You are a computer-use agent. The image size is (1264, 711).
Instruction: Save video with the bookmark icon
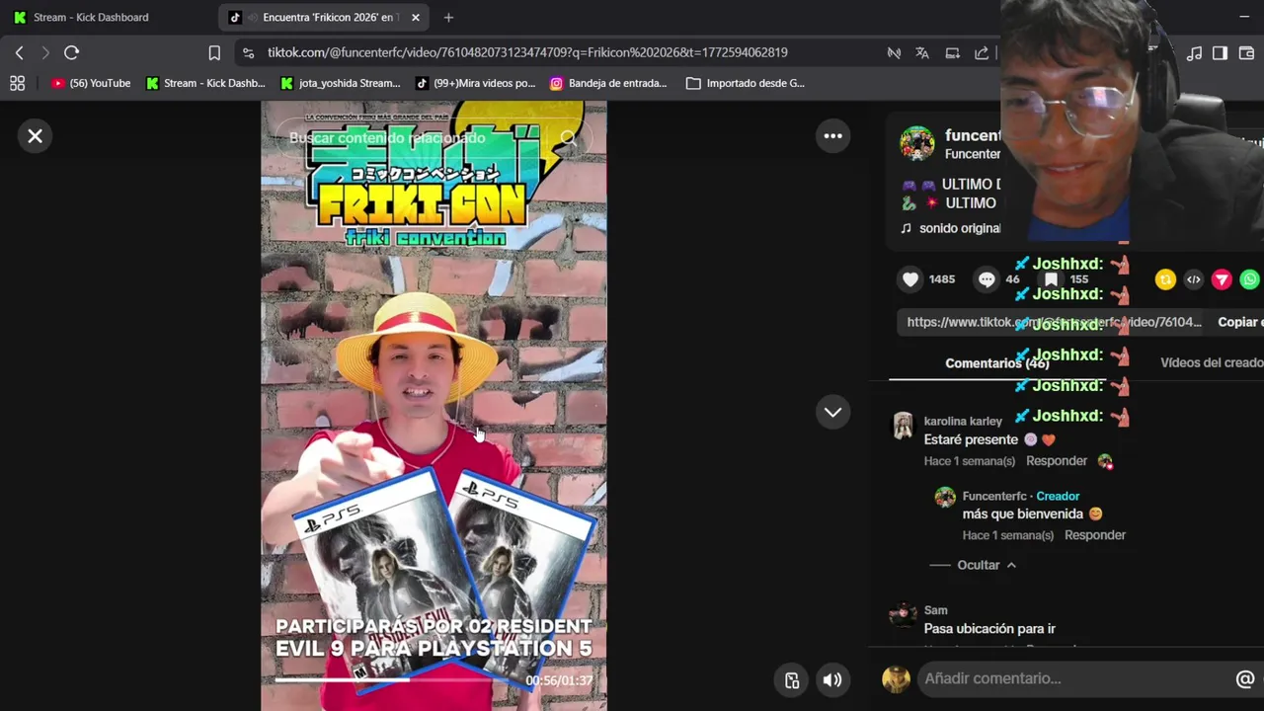(1051, 279)
